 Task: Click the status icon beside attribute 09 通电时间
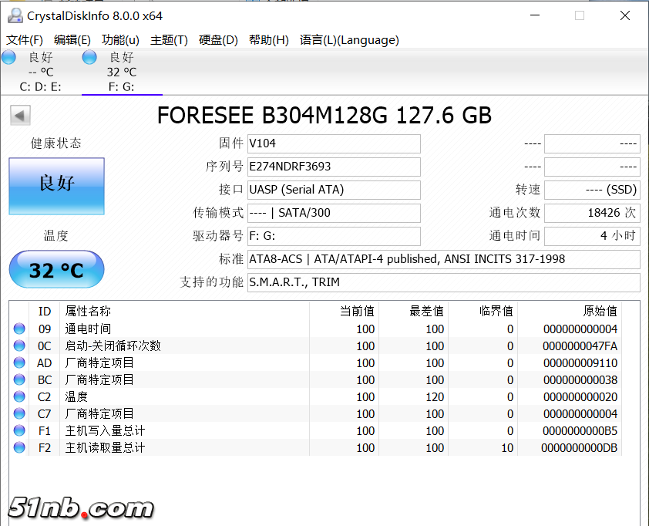(21, 329)
